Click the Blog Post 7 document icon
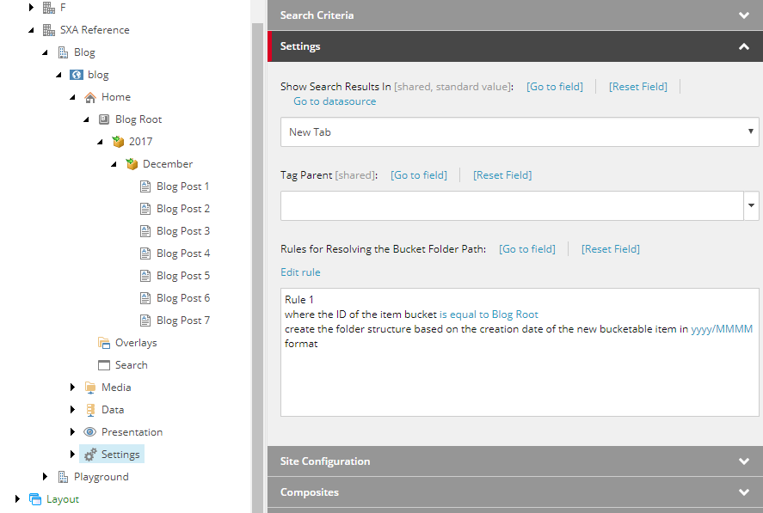The height and width of the screenshot is (513, 763). tap(145, 321)
